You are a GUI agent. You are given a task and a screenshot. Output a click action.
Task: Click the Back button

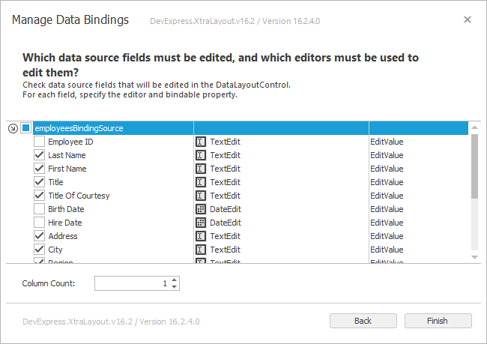point(363,321)
